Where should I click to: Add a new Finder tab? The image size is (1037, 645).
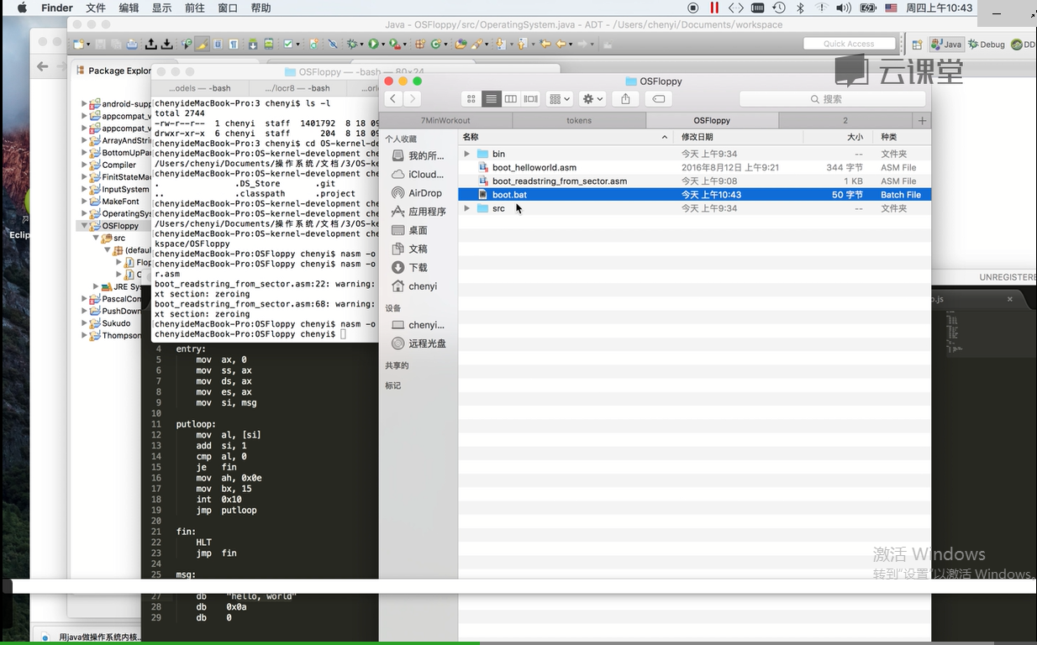click(922, 121)
